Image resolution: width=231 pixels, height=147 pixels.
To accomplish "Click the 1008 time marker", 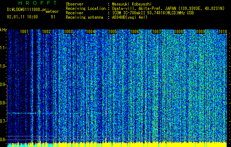I will click(x=179, y=32).
